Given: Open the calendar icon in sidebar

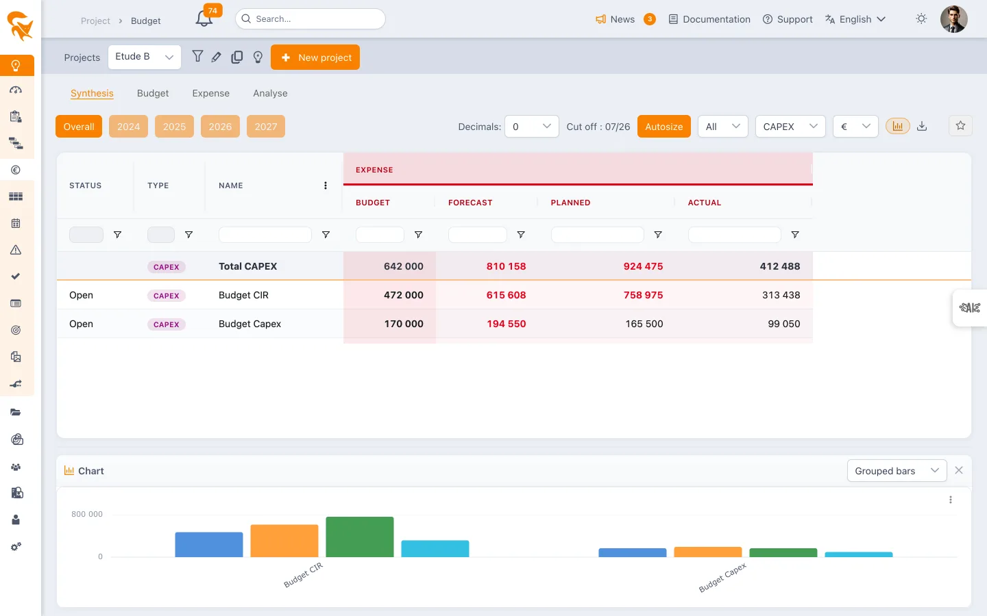Looking at the screenshot, I should pyautogui.click(x=16, y=223).
